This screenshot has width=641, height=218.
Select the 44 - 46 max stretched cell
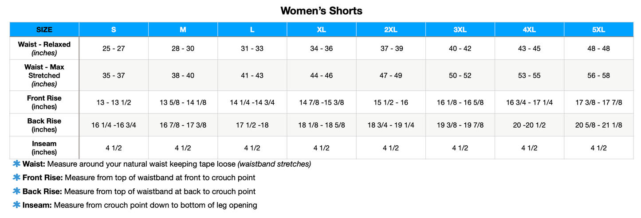tap(322, 75)
